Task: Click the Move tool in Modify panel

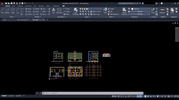Action: click(28, 9)
